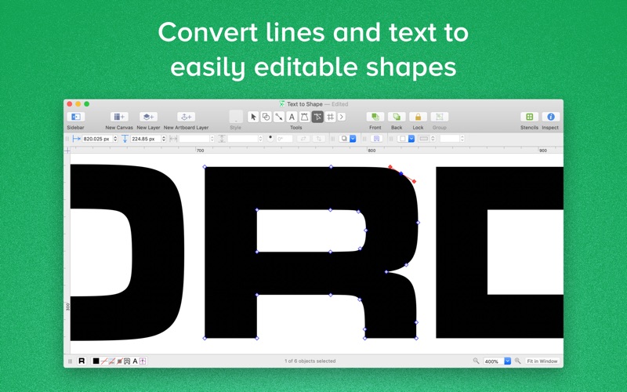Click the ruler origin corner
The width and height of the screenshot is (627, 392).
(x=67, y=151)
